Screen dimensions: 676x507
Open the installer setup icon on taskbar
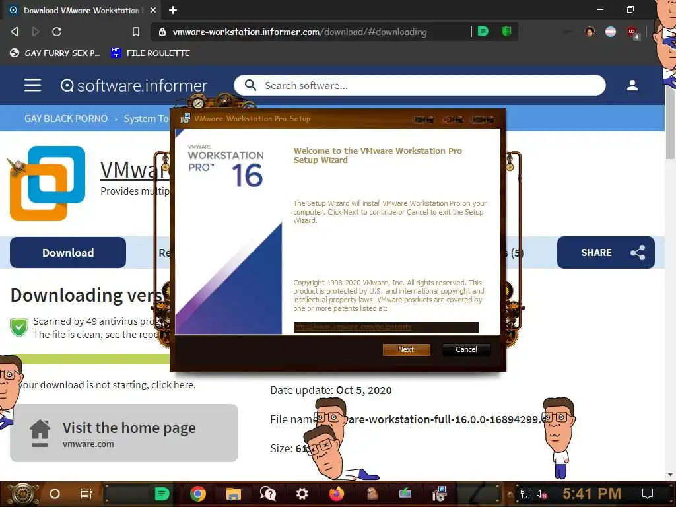439,494
